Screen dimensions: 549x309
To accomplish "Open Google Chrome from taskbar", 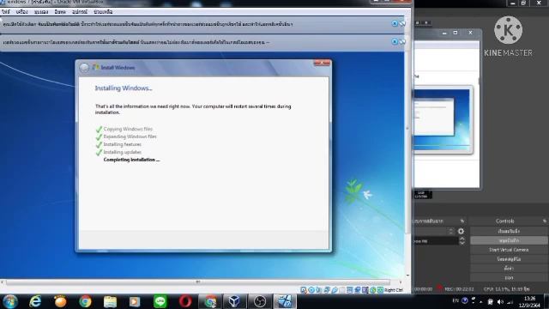I will click(85, 301).
